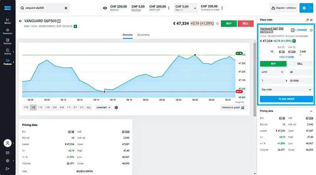Close the Place order panel

(x=311, y=20)
